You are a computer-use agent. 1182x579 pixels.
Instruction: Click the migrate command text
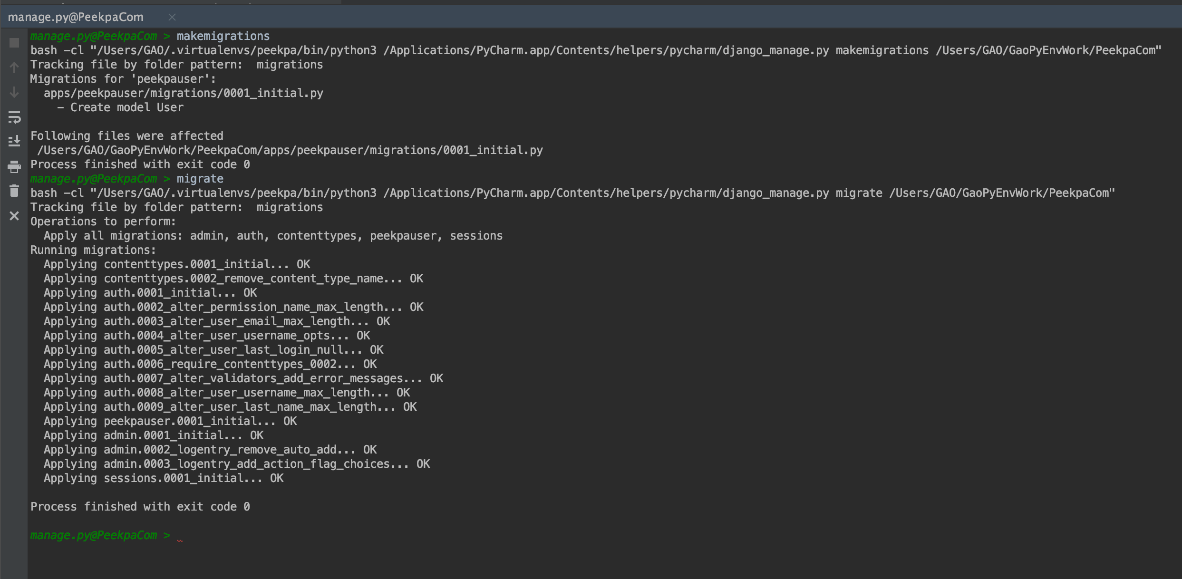200,179
